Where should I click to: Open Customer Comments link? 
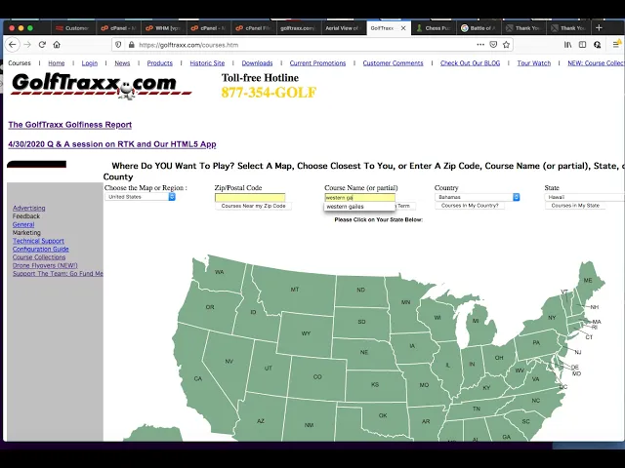coord(393,63)
